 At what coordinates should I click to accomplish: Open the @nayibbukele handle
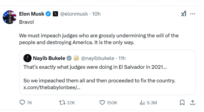[97, 59]
